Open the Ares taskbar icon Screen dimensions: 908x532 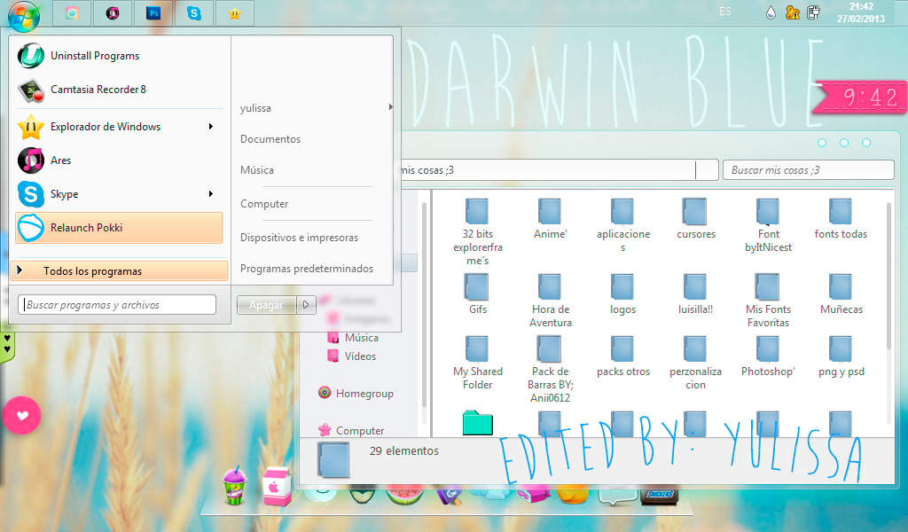click(x=113, y=13)
